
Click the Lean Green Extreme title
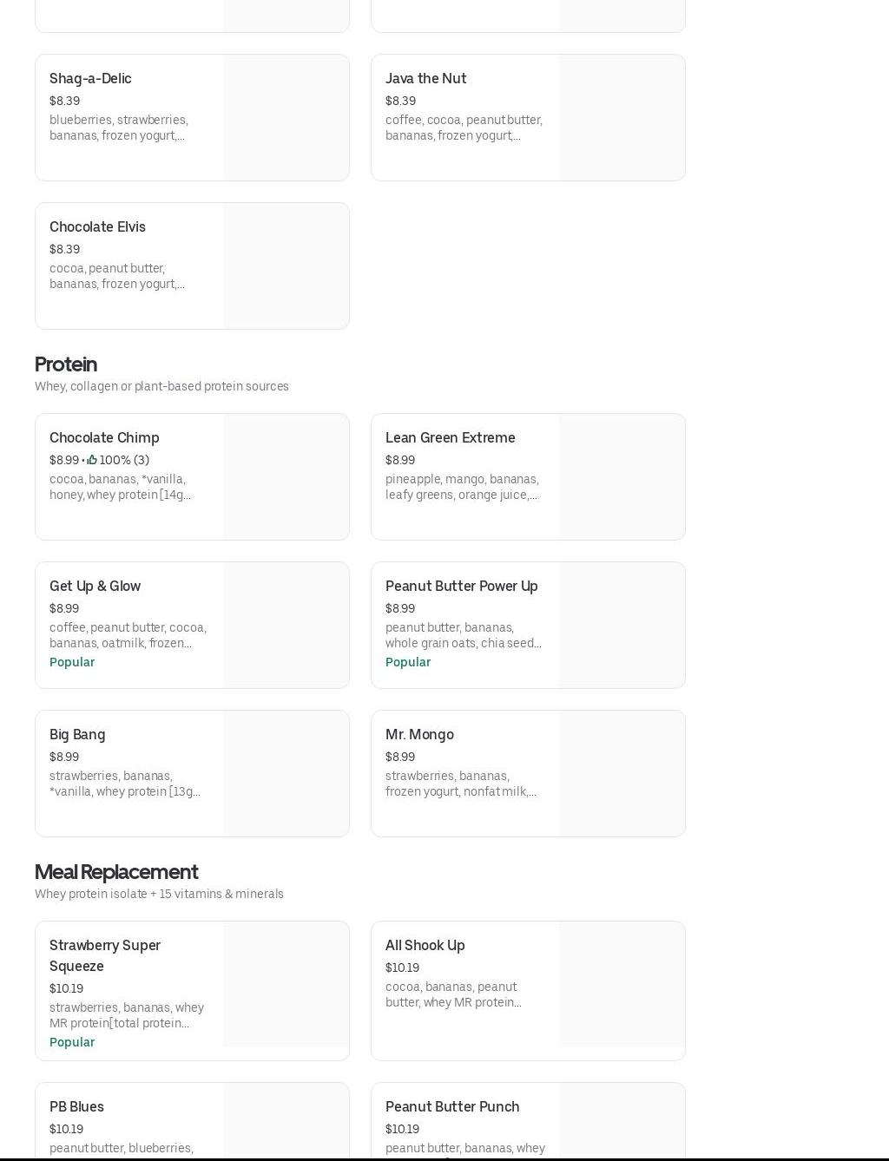tap(450, 438)
